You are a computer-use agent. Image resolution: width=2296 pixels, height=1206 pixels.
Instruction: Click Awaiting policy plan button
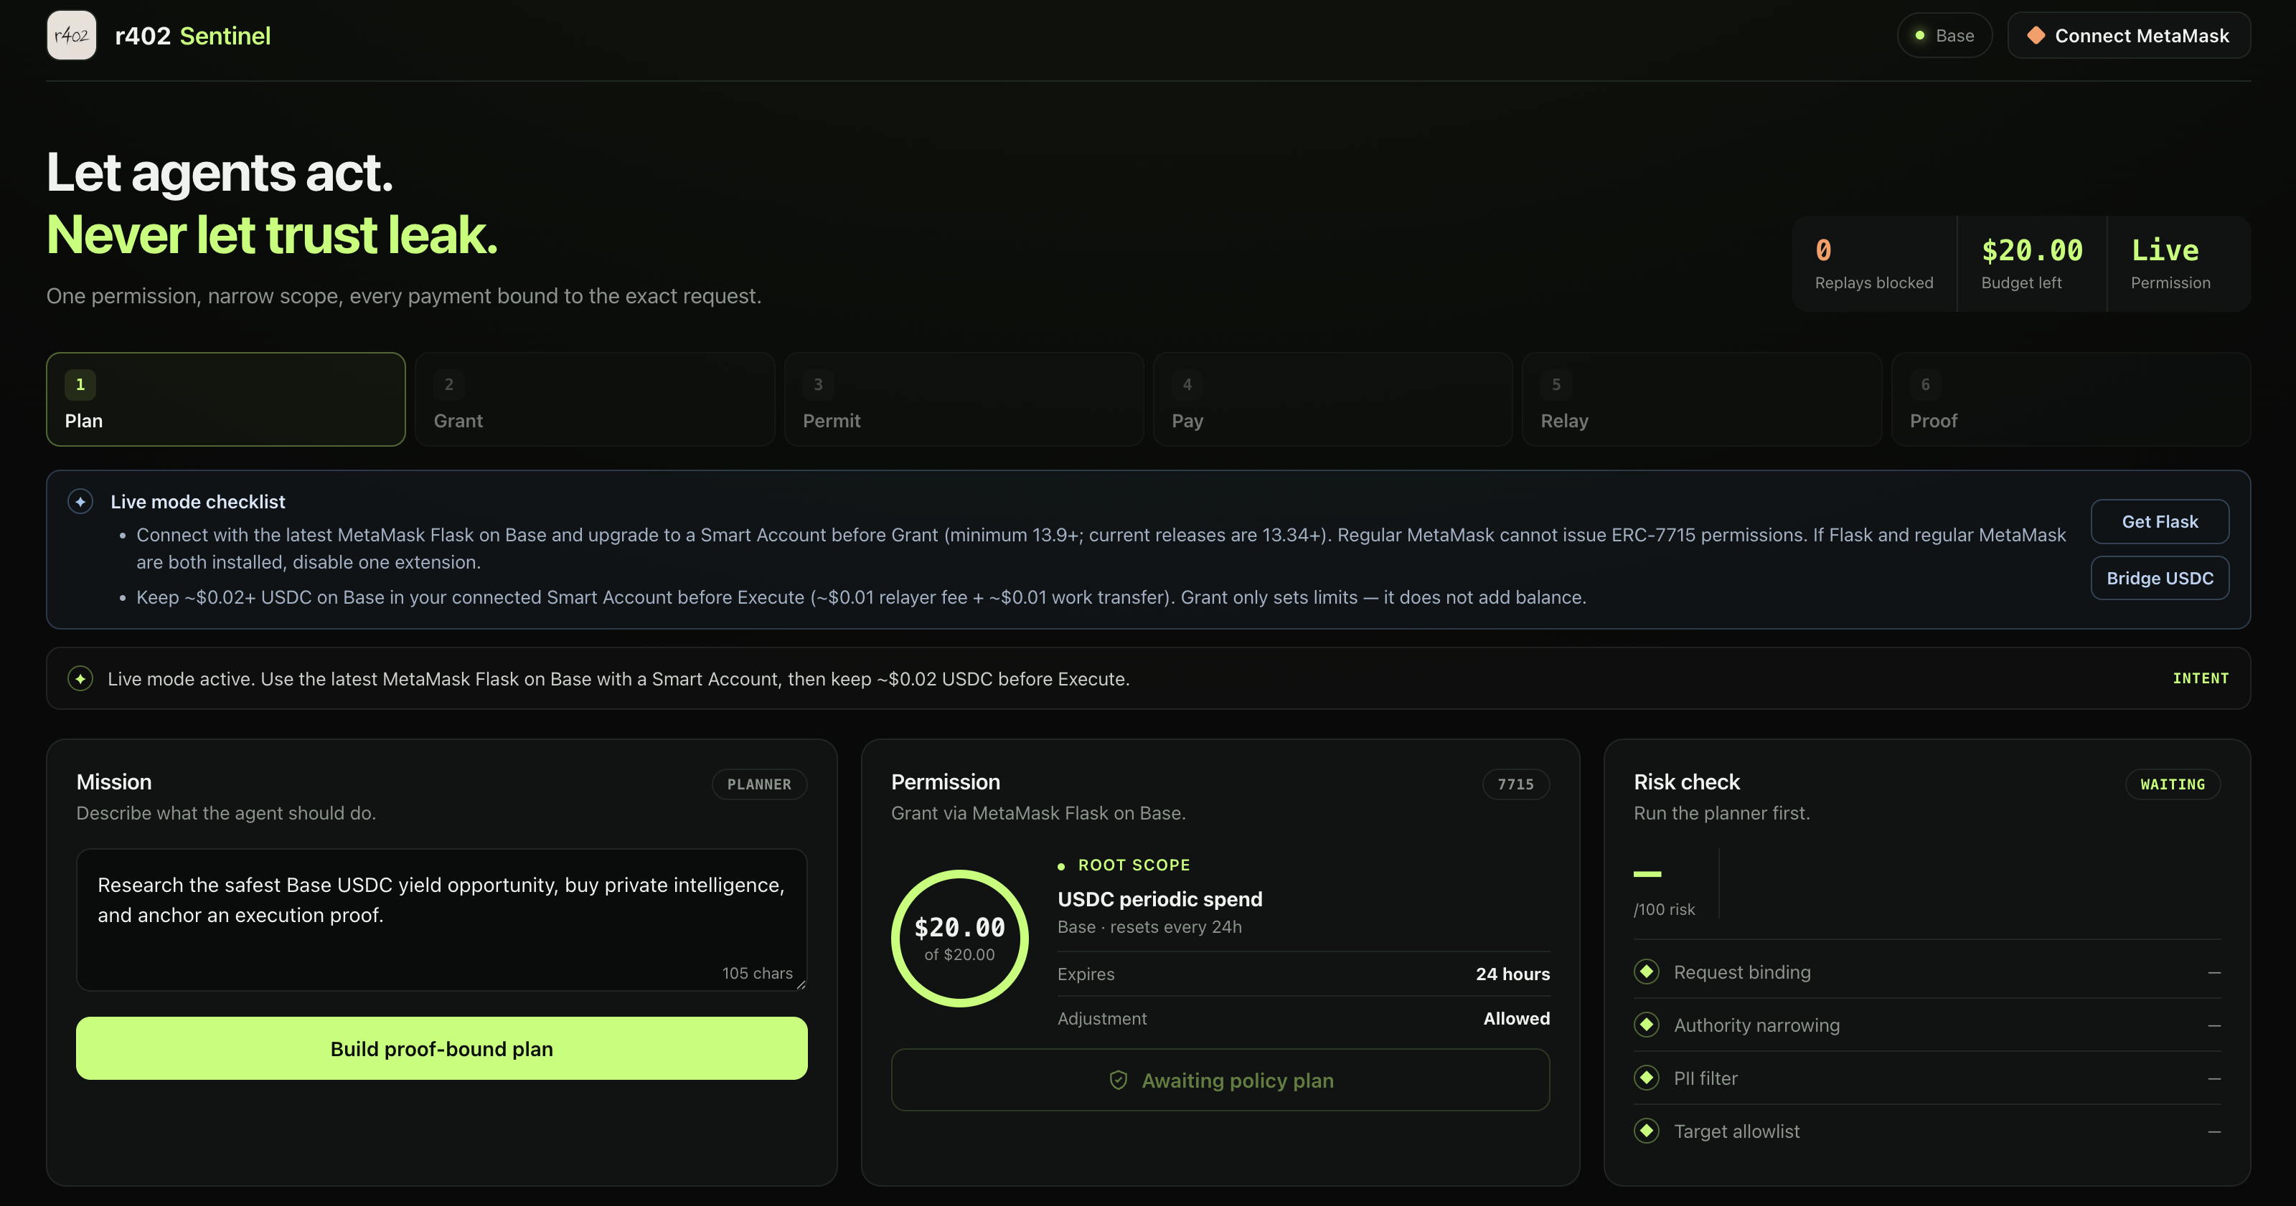[1220, 1081]
